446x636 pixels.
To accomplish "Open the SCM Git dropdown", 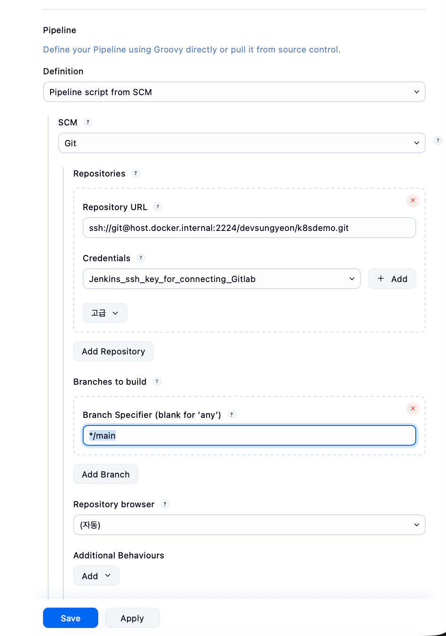I will [x=241, y=143].
